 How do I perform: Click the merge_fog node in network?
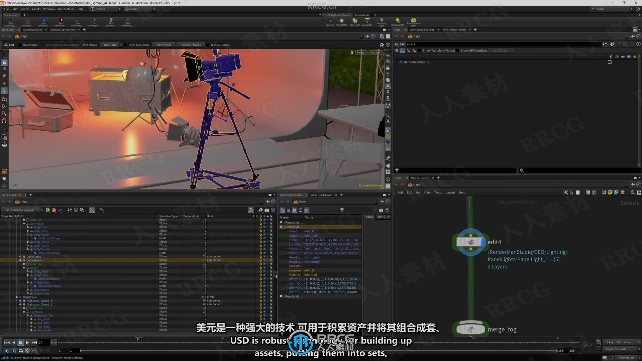tap(471, 329)
